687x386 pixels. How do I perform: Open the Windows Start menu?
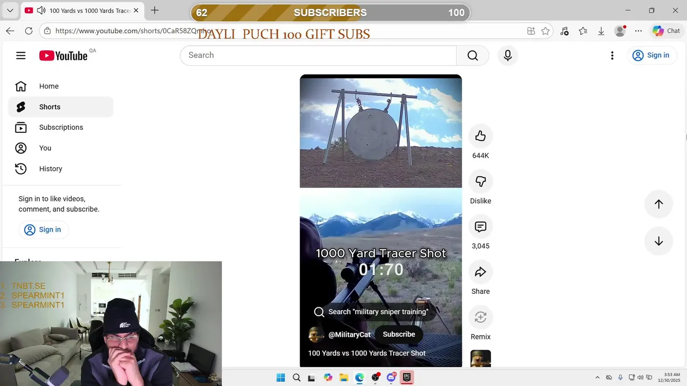click(281, 377)
